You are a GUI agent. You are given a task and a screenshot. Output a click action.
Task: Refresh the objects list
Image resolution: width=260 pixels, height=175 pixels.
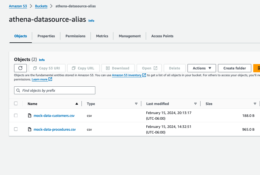click(x=20, y=68)
